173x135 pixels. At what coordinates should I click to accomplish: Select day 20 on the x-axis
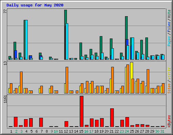coord(106,131)
